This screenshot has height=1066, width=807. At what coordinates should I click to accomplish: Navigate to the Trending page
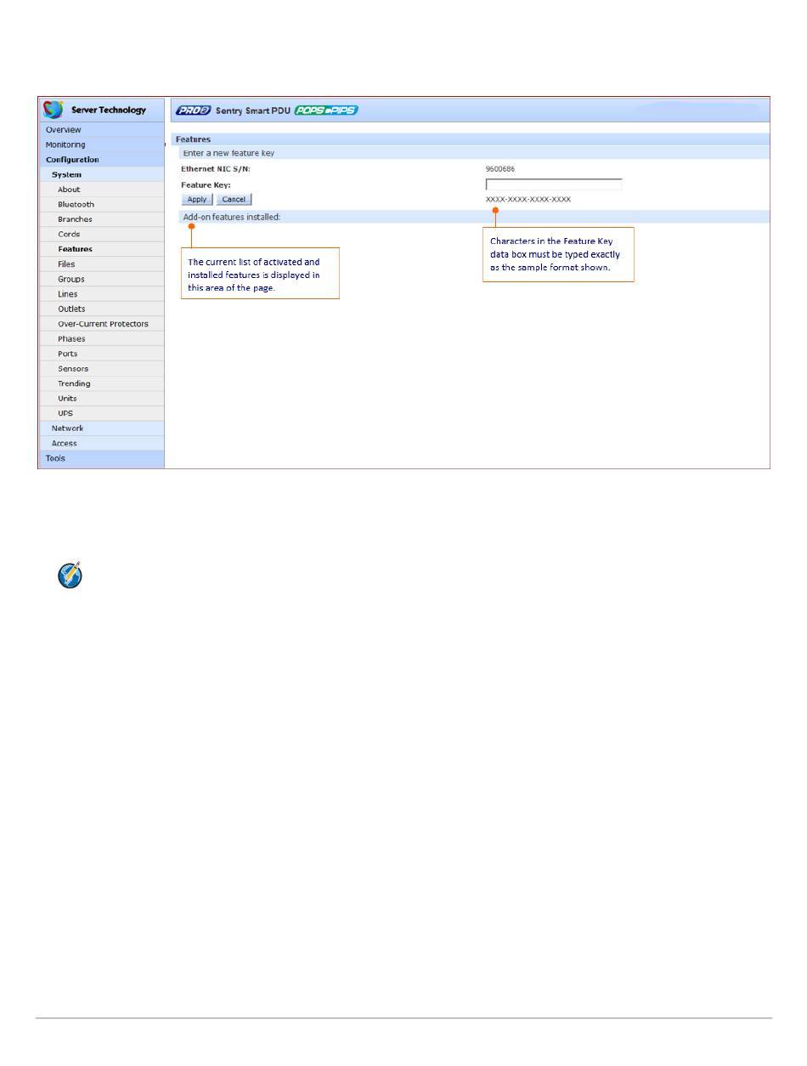pyautogui.click(x=74, y=384)
